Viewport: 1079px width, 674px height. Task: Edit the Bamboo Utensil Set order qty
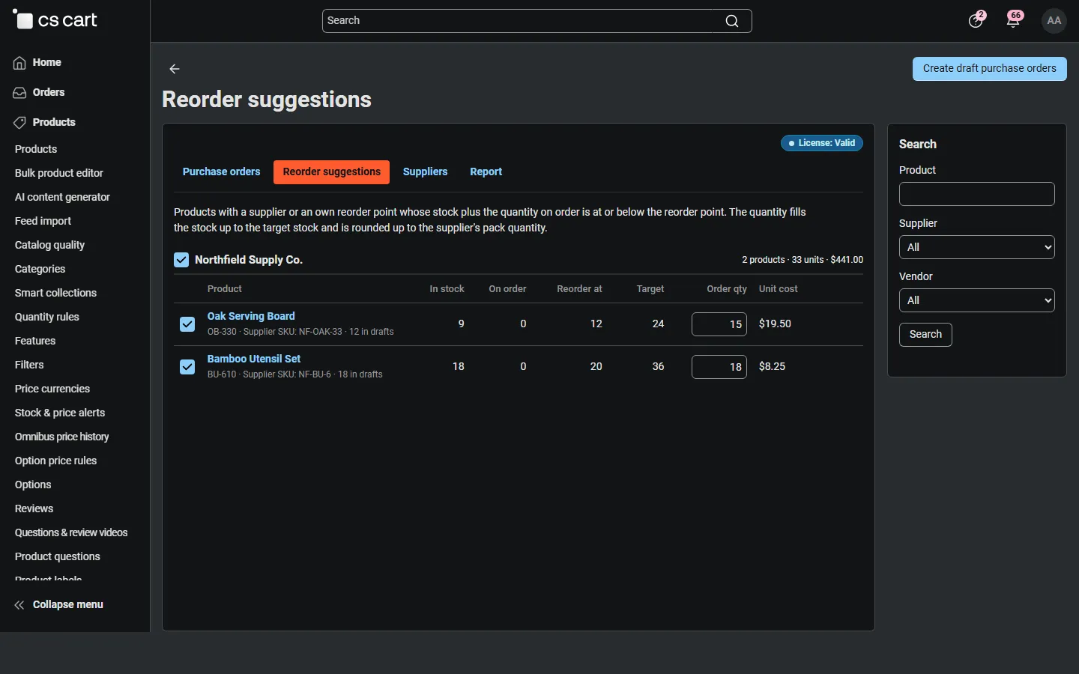pyautogui.click(x=719, y=367)
